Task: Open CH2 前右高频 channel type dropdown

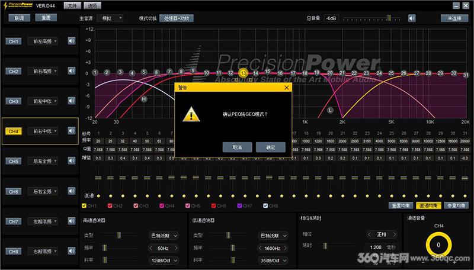Action: [43, 71]
